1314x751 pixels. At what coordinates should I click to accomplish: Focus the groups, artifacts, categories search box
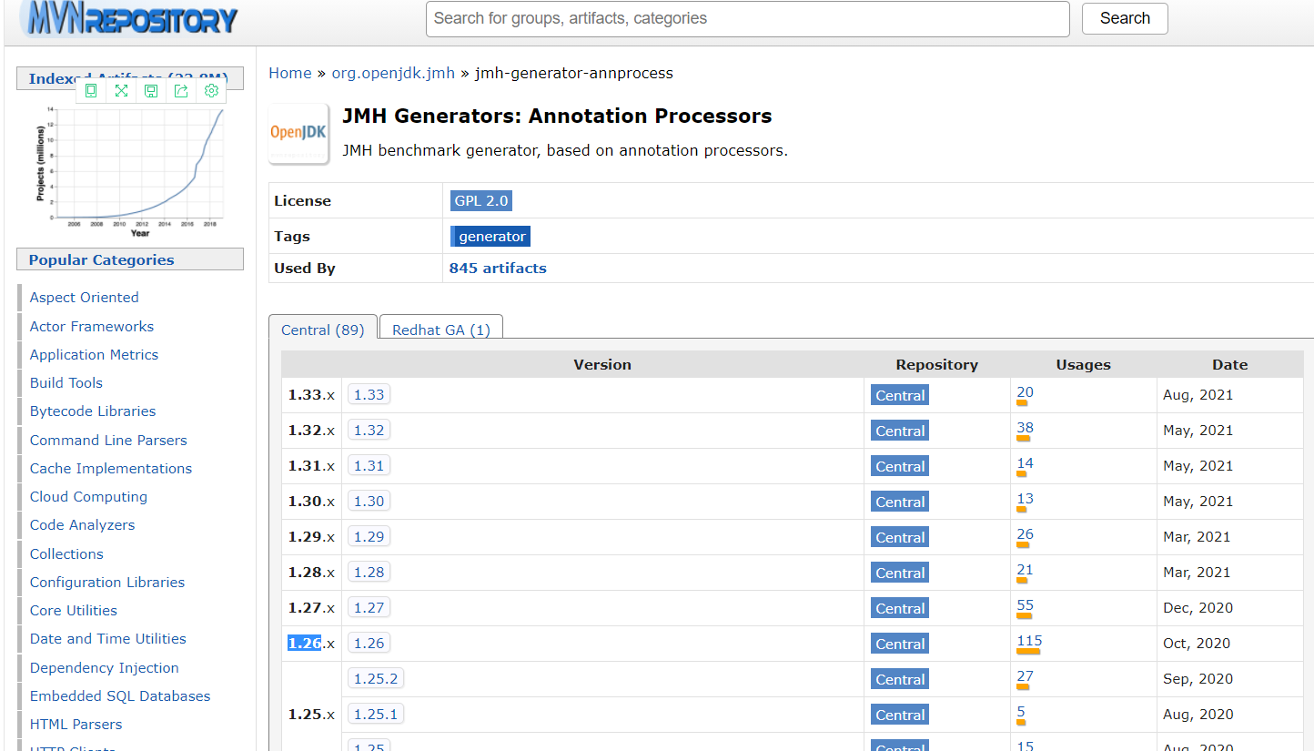[747, 18]
